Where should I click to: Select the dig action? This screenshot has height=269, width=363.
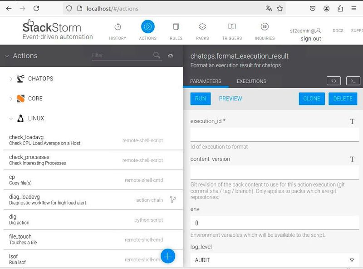[x=93, y=219]
